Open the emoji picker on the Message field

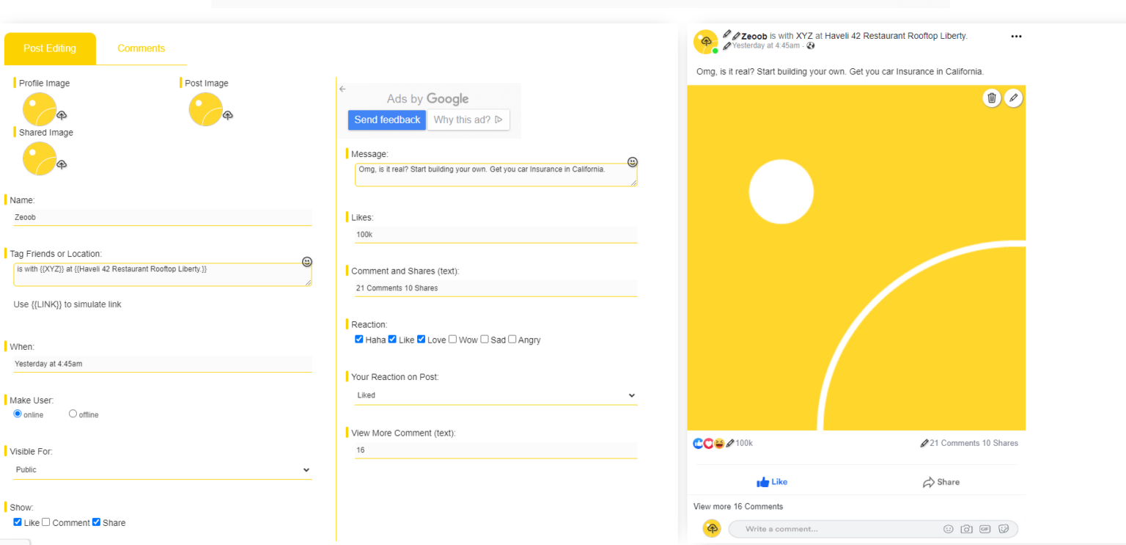tap(632, 161)
